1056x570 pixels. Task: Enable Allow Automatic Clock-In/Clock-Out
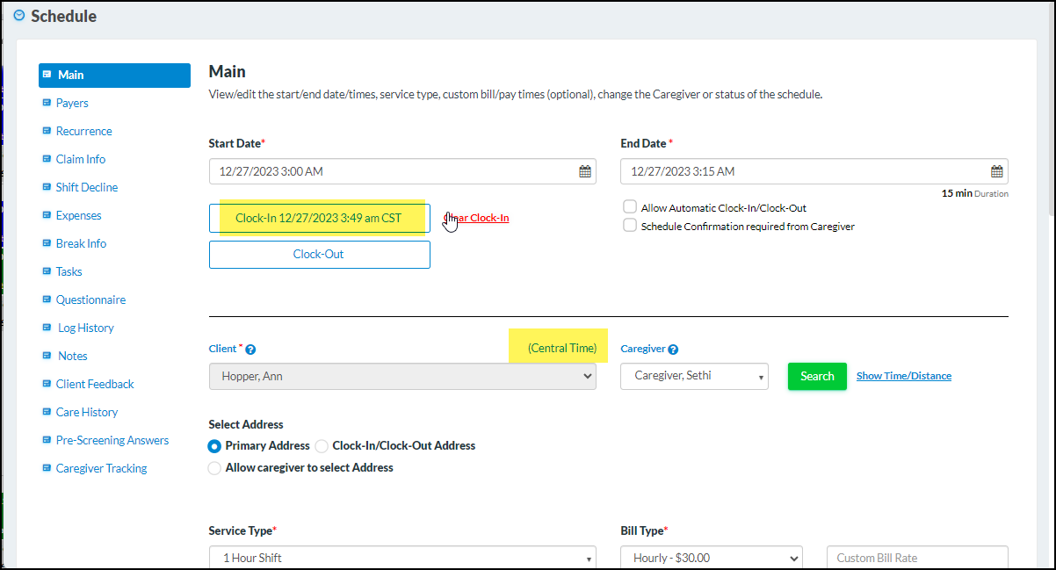pyautogui.click(x=629, y=206)
